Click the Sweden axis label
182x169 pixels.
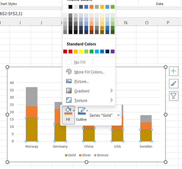[x=146, y=146]
